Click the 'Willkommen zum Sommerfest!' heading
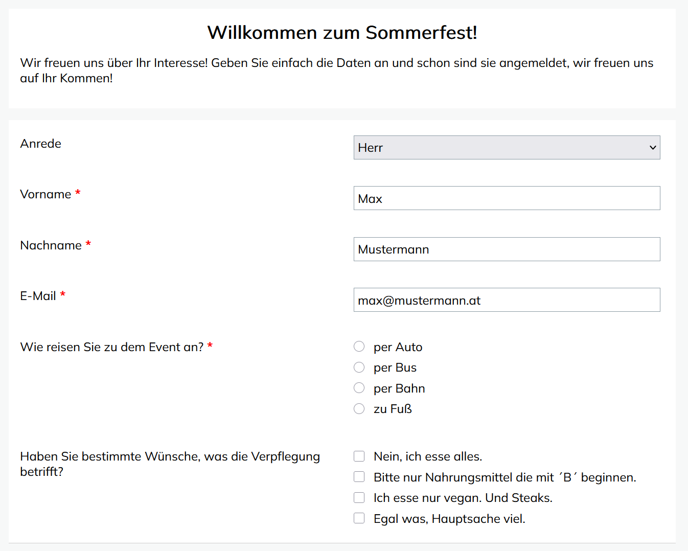Screen dimensions: 688x551 click(x=342, y=33)
